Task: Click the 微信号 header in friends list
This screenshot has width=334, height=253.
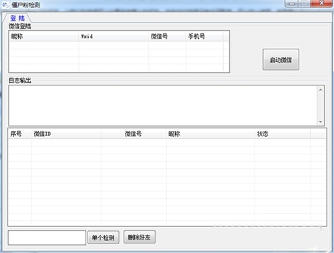Action: point(134,134)
